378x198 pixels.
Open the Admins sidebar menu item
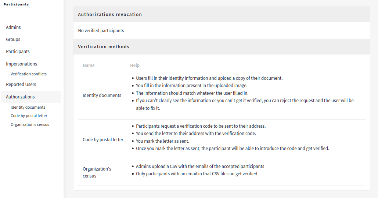pyautogui.click(x=13, y=27)
